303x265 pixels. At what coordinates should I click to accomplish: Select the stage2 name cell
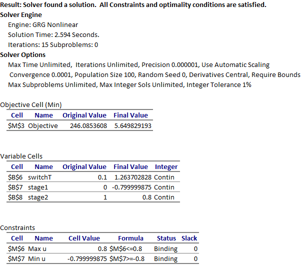38,197
